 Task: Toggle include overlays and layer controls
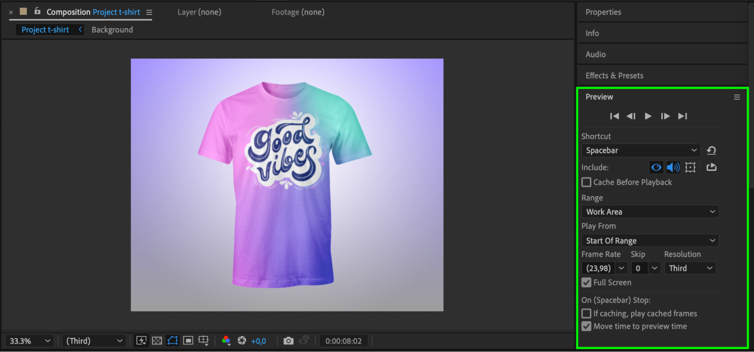690,167
